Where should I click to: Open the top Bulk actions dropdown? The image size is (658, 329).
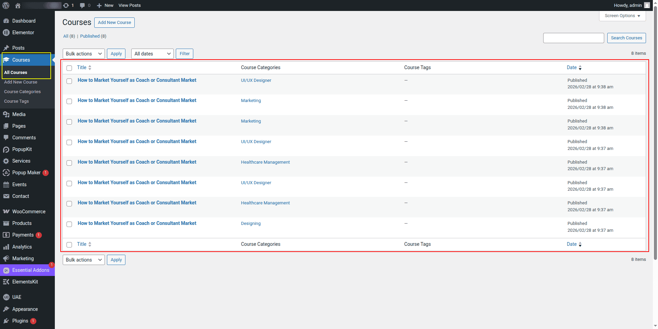tap(84, 54)
